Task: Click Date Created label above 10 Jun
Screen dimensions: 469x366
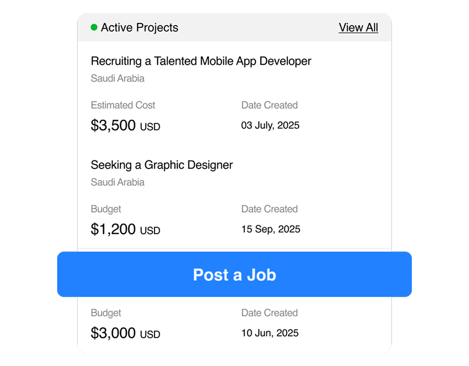Action: pos(269,313)
